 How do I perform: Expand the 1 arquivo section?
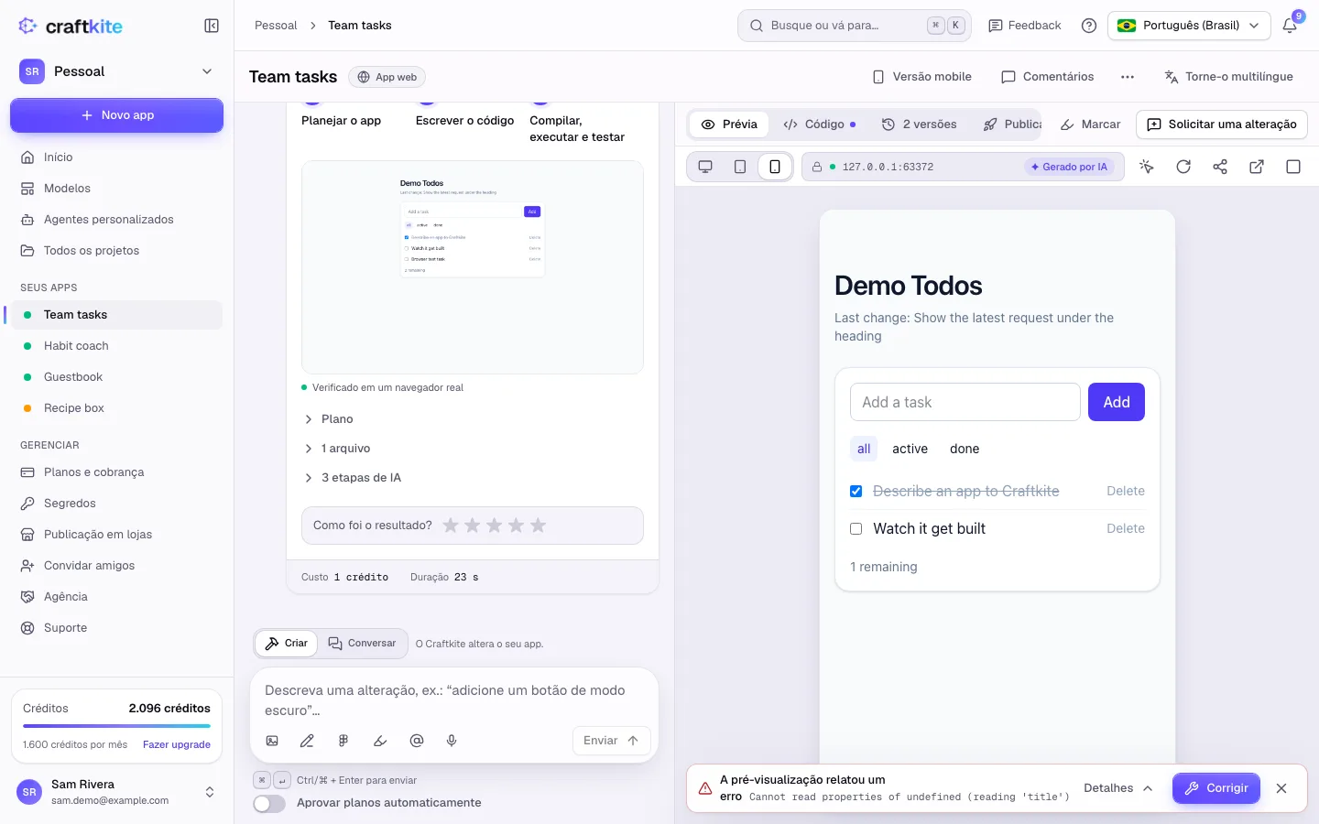click(336, 449)
